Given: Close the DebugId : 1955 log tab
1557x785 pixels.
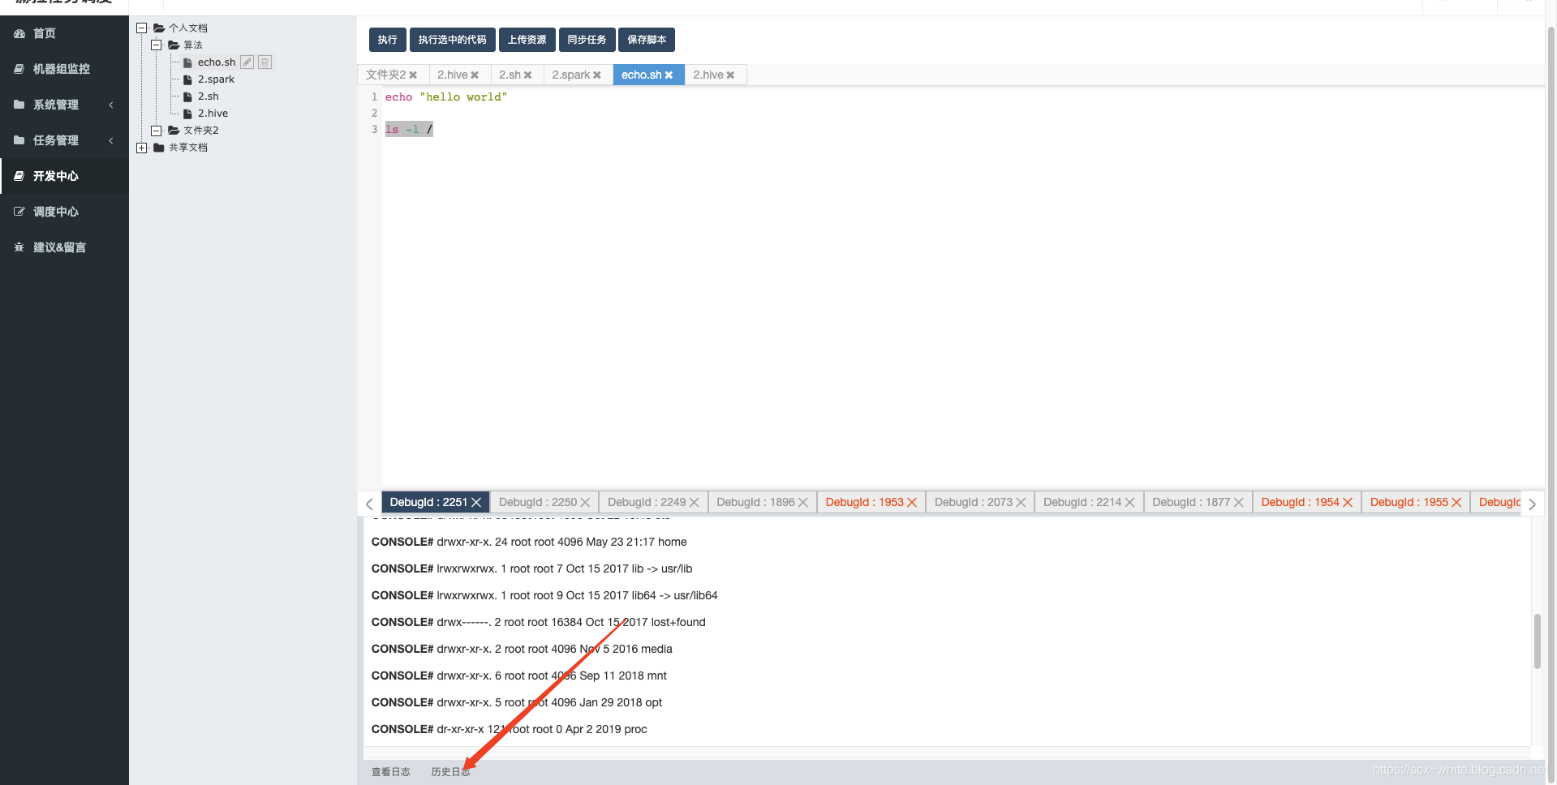Looking at the screenshot, I should (x=1456, y=502).
